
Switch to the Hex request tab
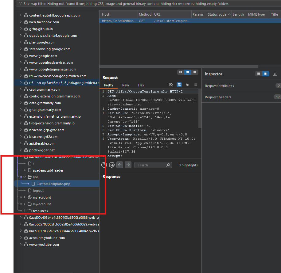point(141,85)
